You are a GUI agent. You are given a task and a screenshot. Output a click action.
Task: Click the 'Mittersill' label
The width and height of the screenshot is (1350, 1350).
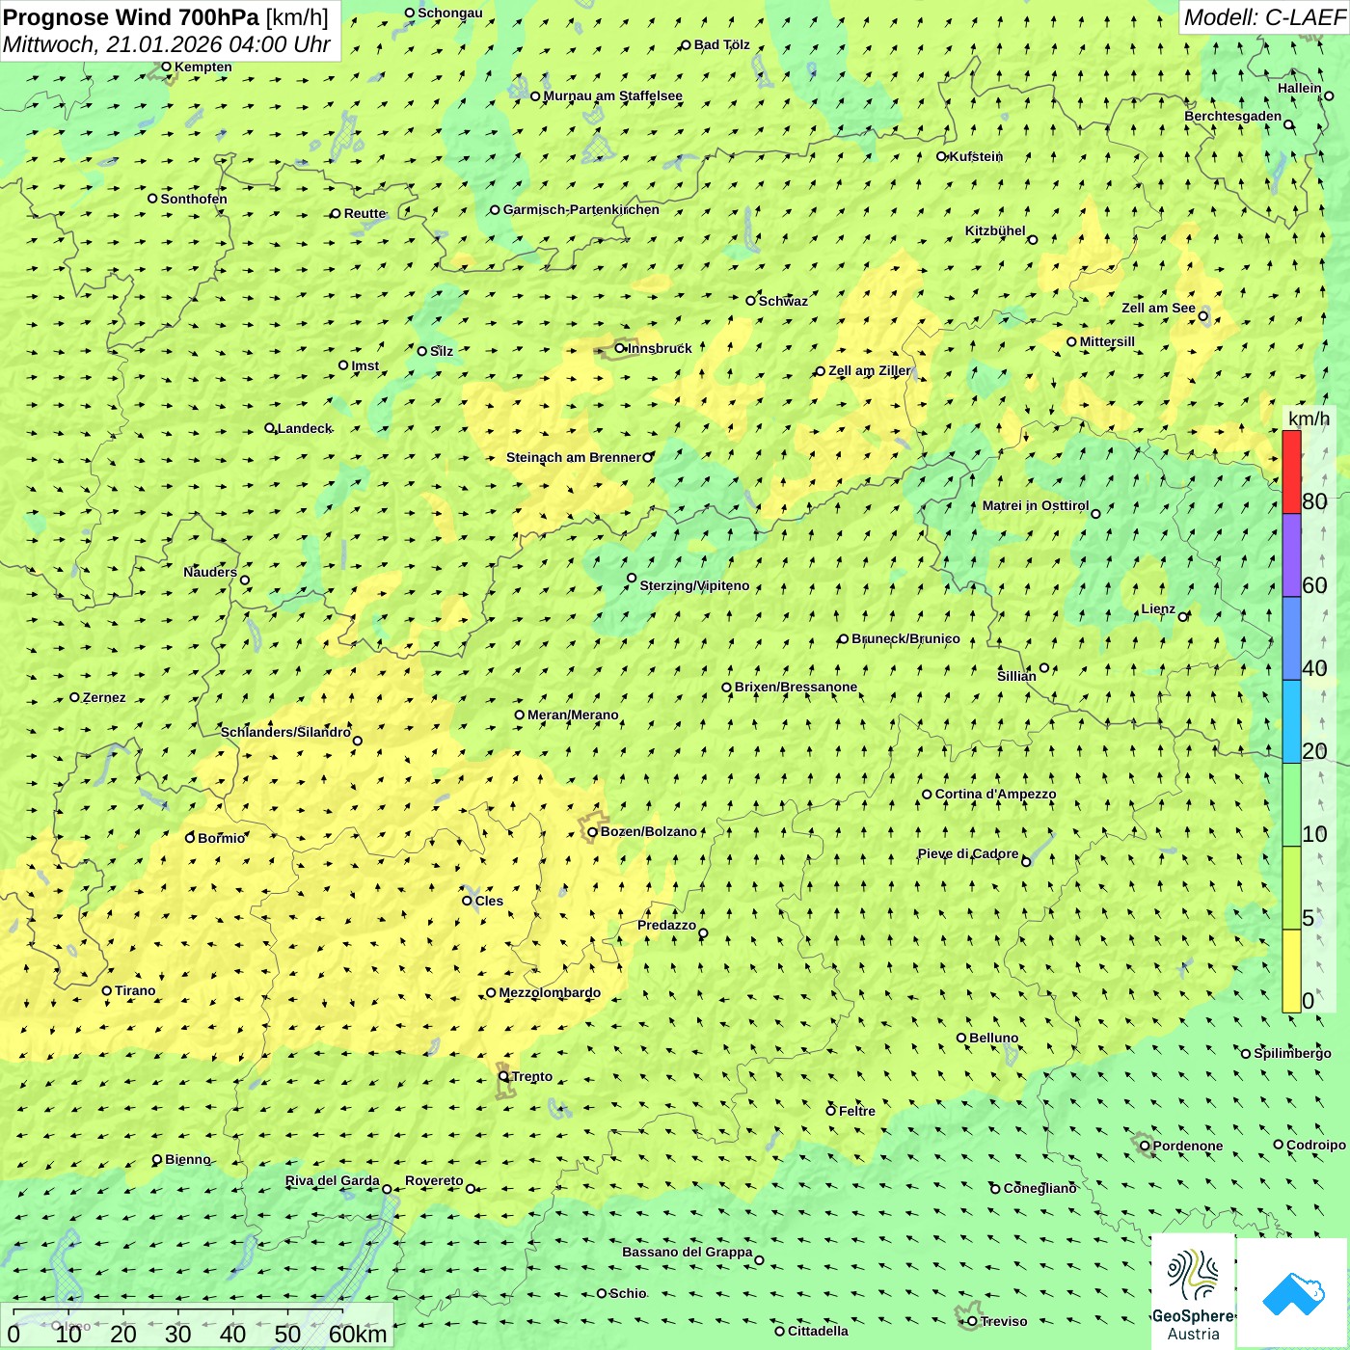click(x=1107, y=341)
